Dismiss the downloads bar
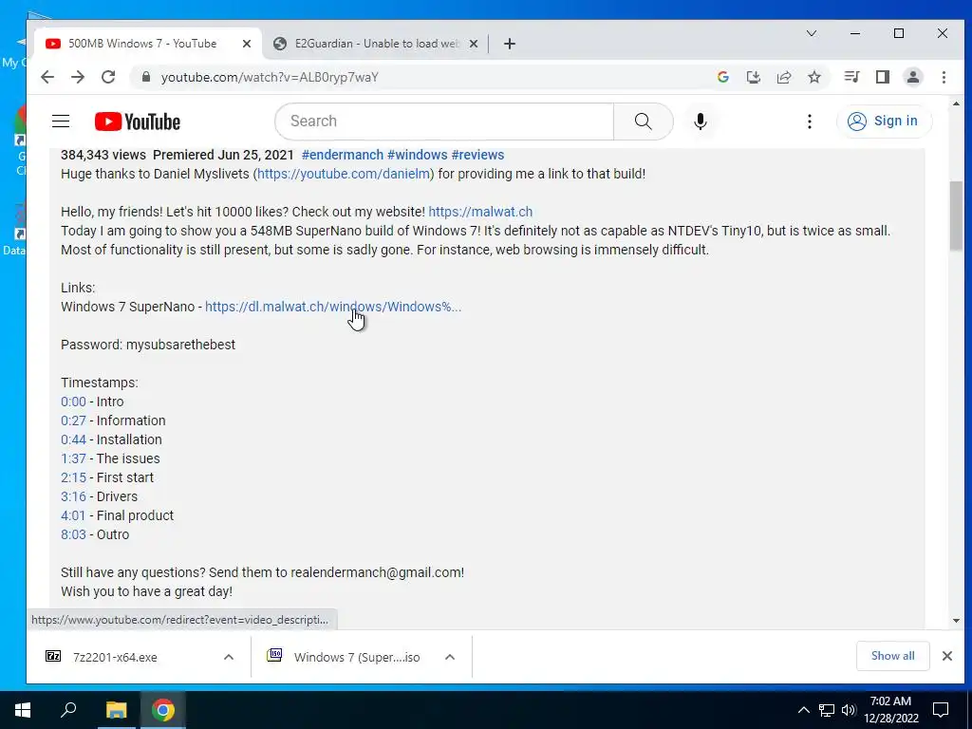The height and width of the screenshot is (729, 972). pos(946,656)
